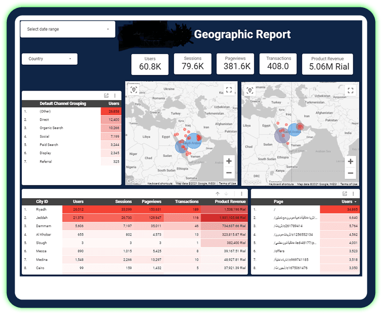Click the large blue bubble on left map
Image resolution: width=382 pixels, height=314 pixels.
point(192,141)
